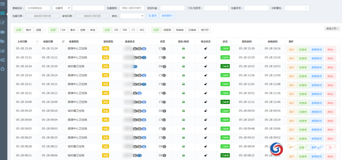The width and height of the screenshot is (342, 160).
Task: Filter modality to MR
Action: click(x=125, y=30)
